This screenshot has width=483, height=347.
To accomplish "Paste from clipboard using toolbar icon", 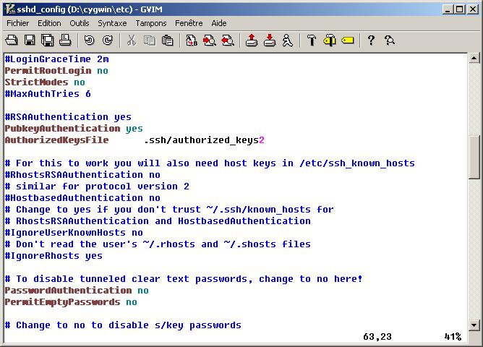I will click(x=167, y=40).
